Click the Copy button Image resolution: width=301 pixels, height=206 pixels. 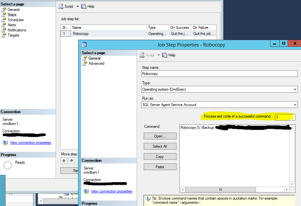pos(160,157)
